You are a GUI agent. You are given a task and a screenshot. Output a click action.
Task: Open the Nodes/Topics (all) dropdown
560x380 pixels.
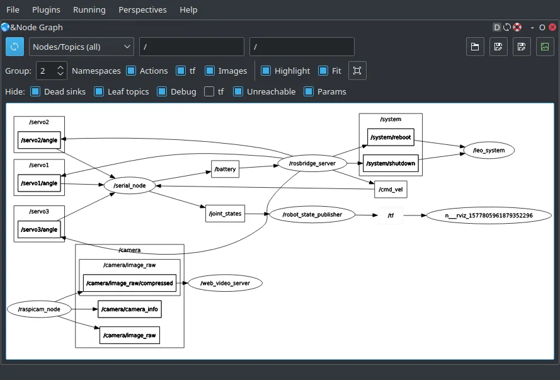point(81,47)
